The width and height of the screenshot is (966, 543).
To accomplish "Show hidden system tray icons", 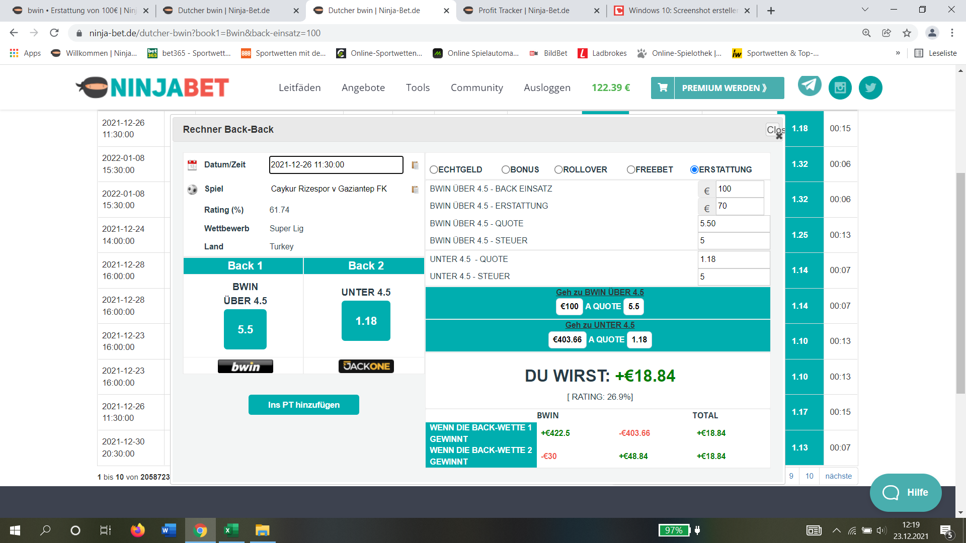I will 836,530.
